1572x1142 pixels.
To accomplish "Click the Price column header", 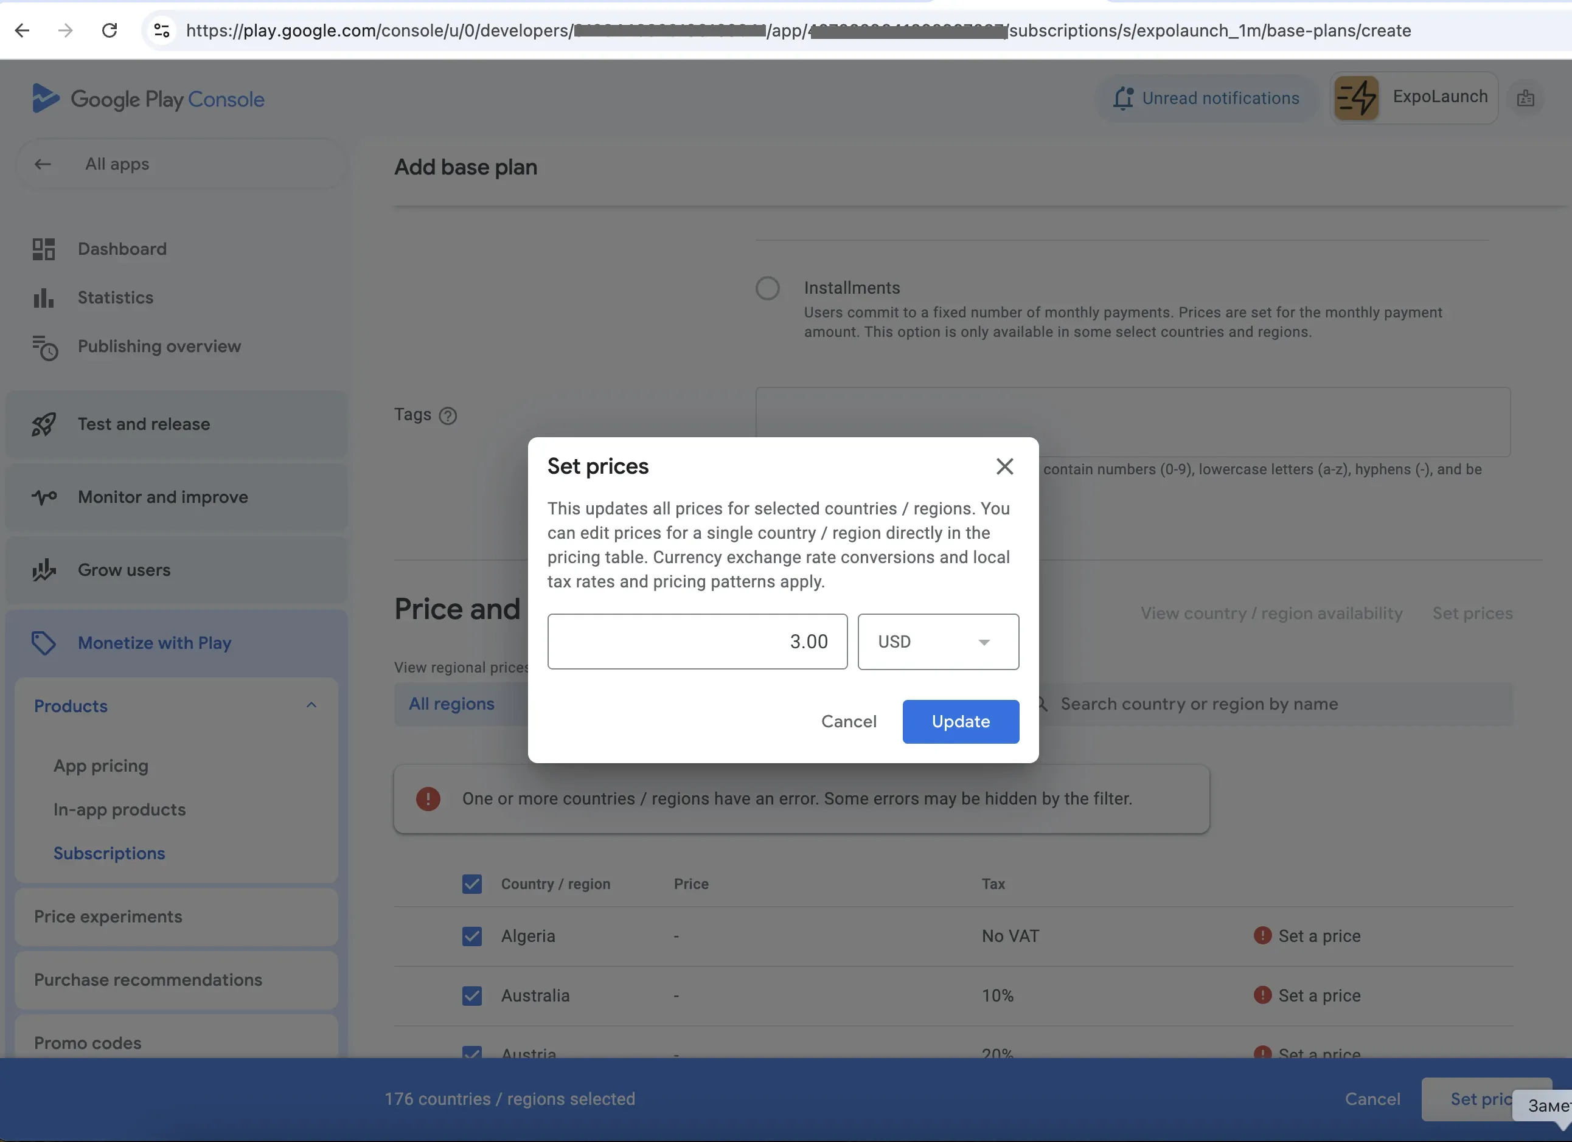I will 691,884.
